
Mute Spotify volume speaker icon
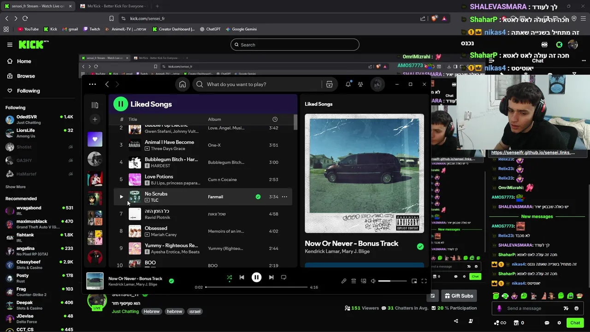(x=373, y=281)
